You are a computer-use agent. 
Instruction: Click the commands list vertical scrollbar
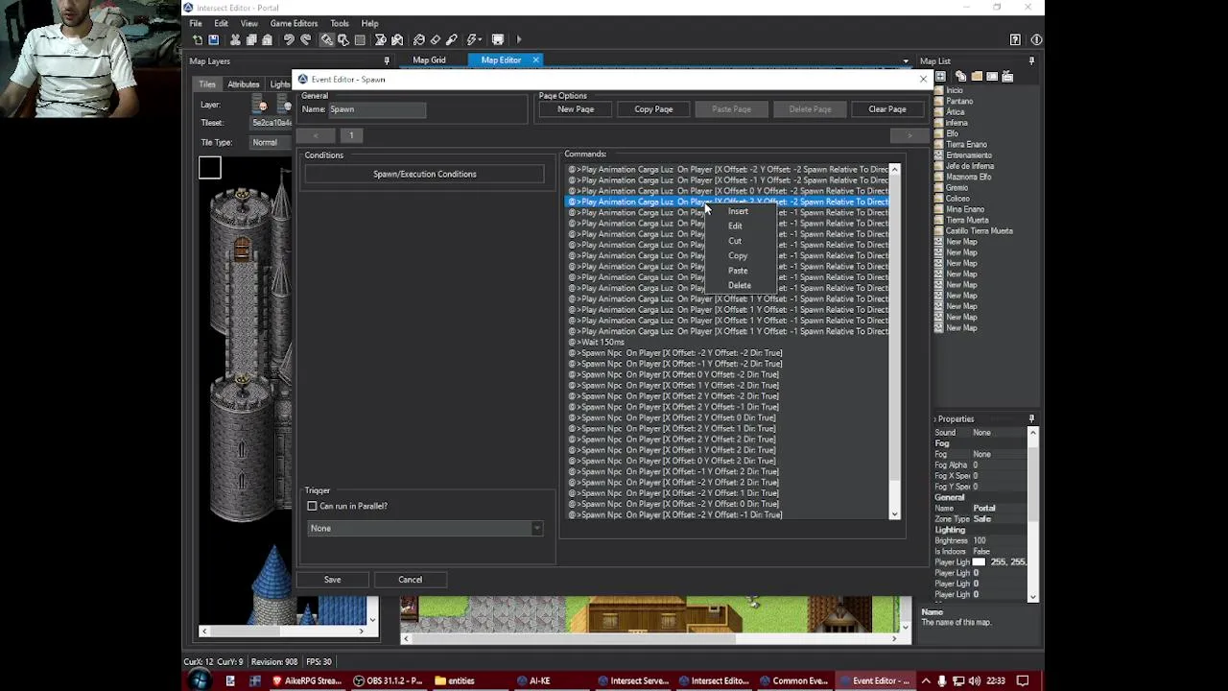point(894,341)
